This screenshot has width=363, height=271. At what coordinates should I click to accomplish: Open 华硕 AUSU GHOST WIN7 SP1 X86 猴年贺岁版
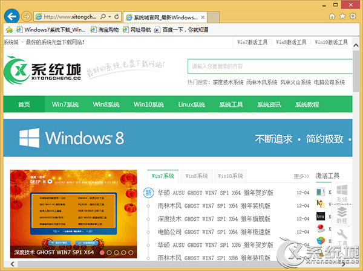point(215,245)
